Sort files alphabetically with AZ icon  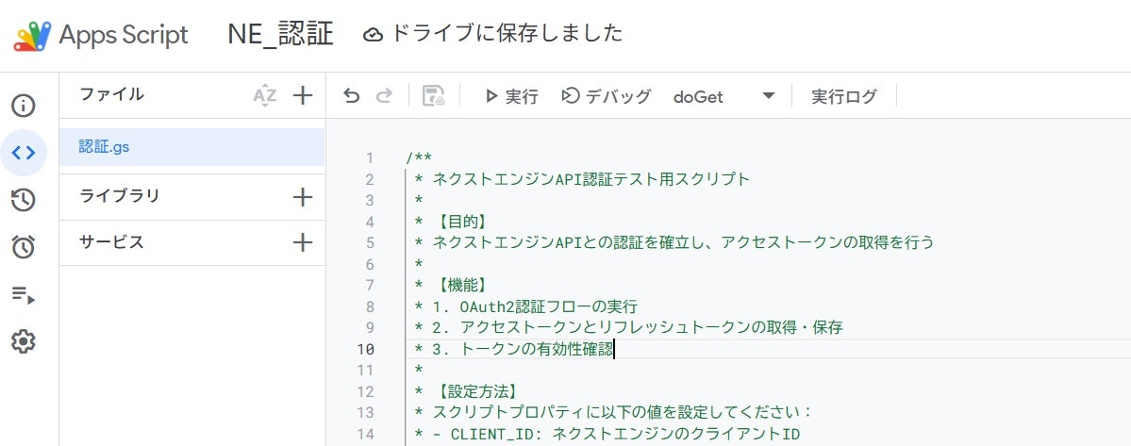[x=265, y=95]
